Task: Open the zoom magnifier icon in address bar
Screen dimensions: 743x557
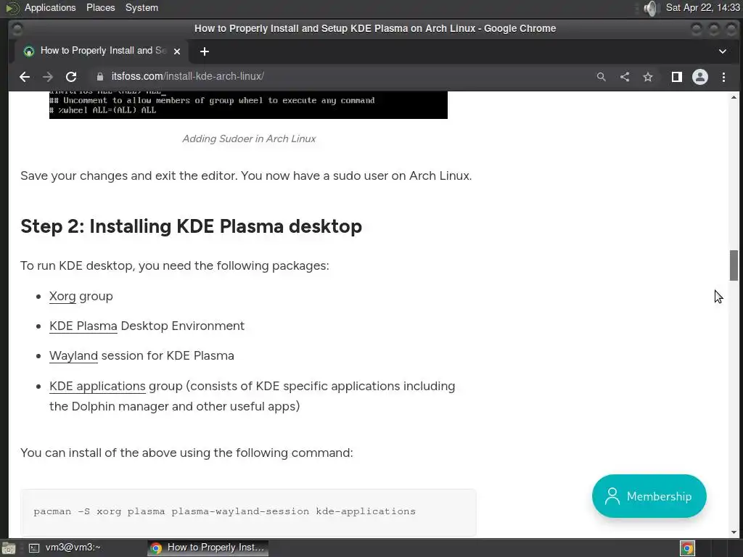Action: pos(602,77)
